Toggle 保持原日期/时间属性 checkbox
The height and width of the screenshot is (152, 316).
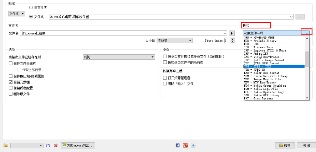pyautogui.click(x=11, y=76)
